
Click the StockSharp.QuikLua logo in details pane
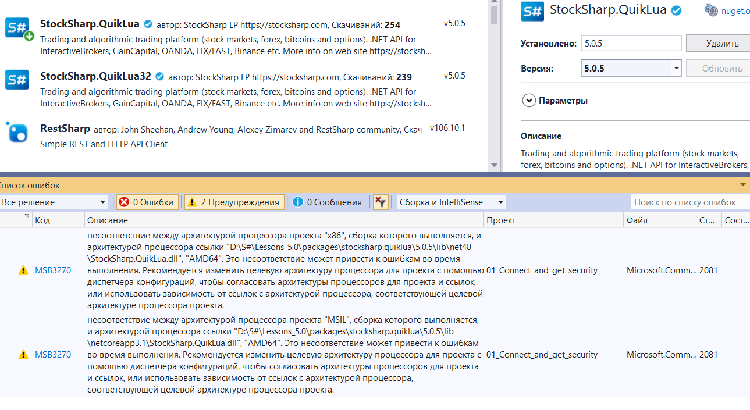(532, 11)
